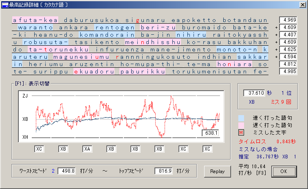Image resolution: width=308 pixels, height=189 pixels.
Task: Click the ミスなしの場合 label
Action: pyautogui.click(x=258, y=149)
